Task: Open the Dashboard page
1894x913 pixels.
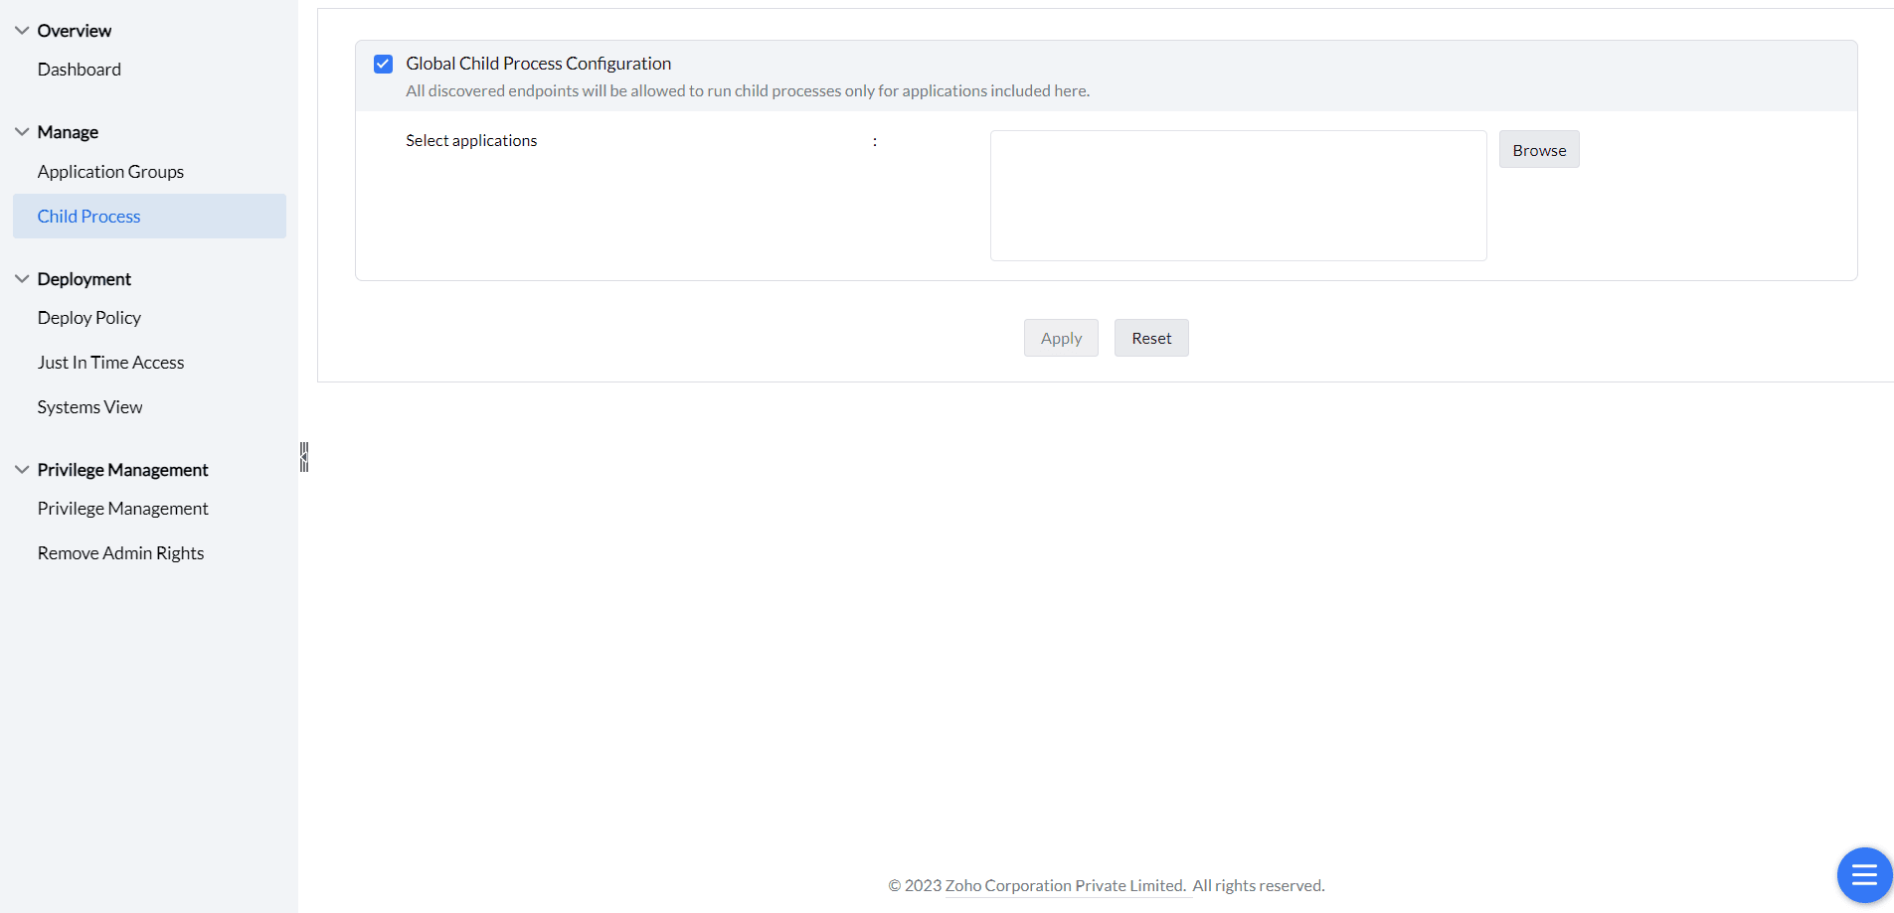Action: tap(80, 70)
